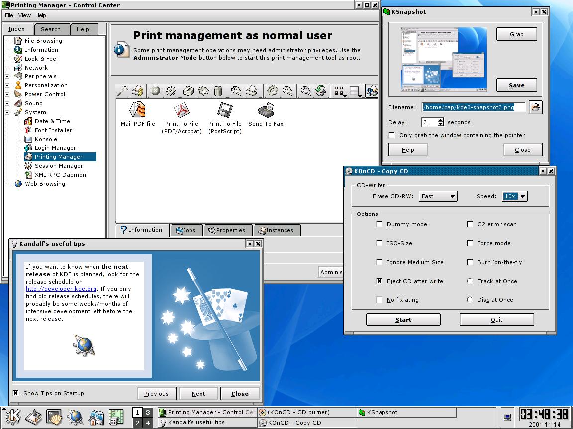This screenshot has width=573, height=429.
Task: Increase the Delay seconds stepper
Action: click(441, 120)
